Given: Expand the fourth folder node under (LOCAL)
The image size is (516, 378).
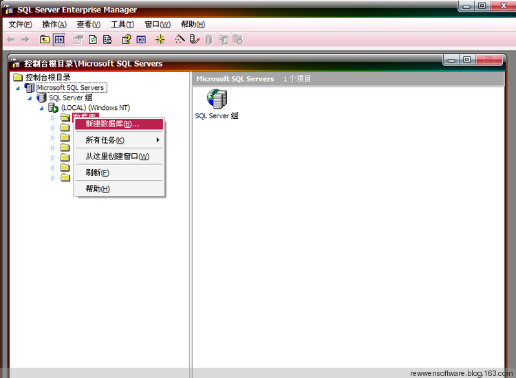Looking at the screenshot, I should pyautogui.click(x=53, y=148).
